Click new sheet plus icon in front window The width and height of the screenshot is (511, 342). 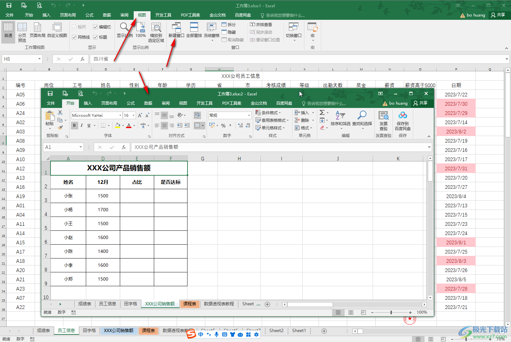pyautogui.click(x=267, y=304)
